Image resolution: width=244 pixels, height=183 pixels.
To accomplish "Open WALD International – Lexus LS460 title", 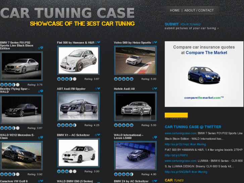I will click(129, 136).
